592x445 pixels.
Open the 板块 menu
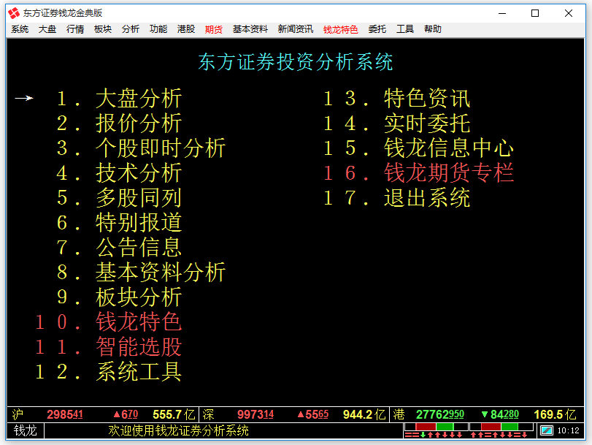(103, 29)
